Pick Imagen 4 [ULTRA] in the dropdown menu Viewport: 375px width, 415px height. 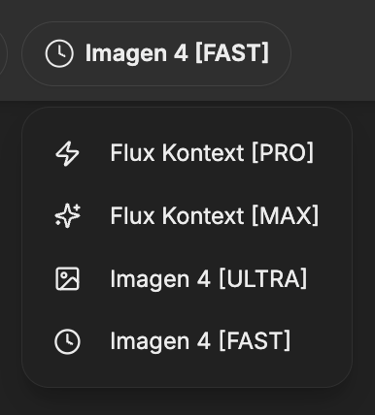point(187,278)
